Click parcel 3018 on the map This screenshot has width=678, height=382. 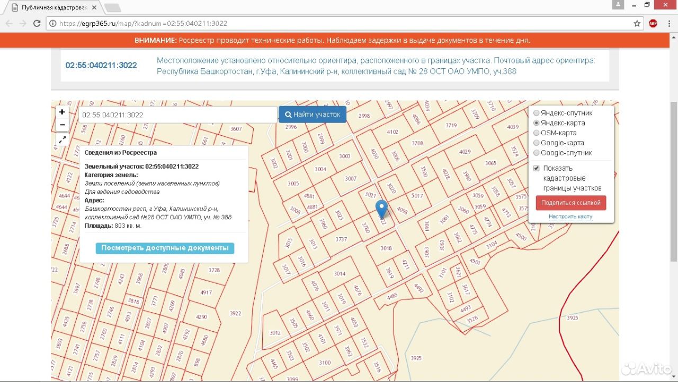[x=386, y=248]
